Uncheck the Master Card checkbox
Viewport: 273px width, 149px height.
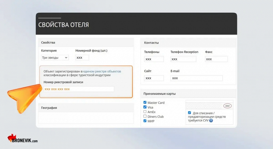click(x=145, y=102)
